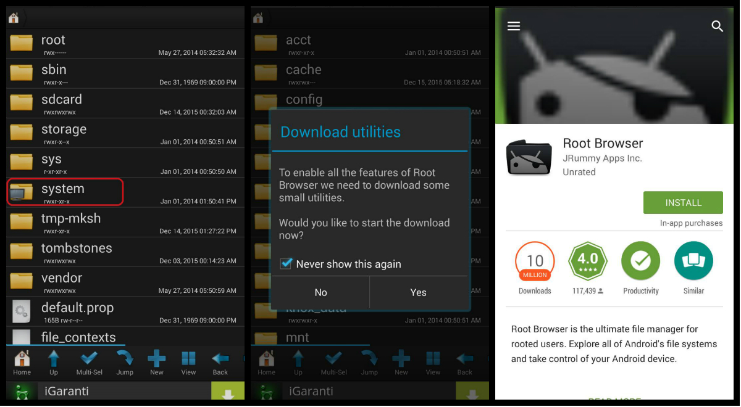Tap the Root Browser banner image
Image resolution: width=741 pixels, height=407 pixels.
(x=614, y=65)
